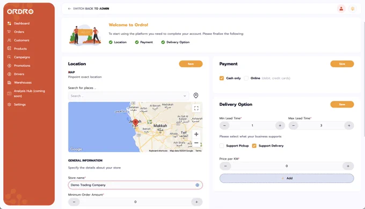Click the Terms link on map
The image size is (365, 209).
(x=199, y=151)
